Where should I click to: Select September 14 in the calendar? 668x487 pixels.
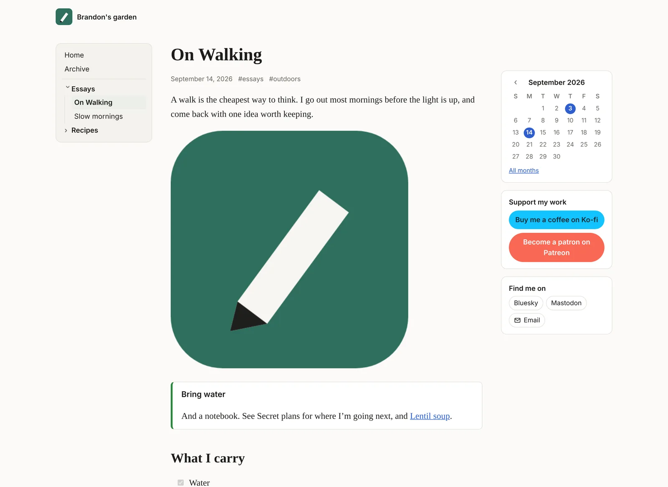(529, 133)
